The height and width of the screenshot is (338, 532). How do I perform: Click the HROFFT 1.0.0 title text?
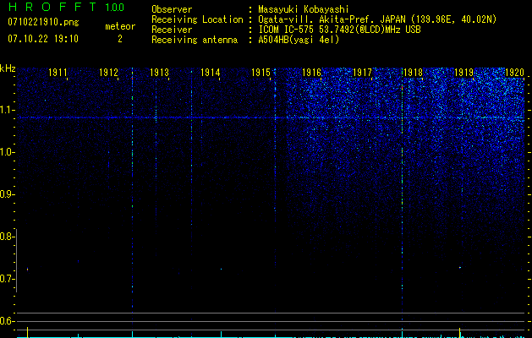66,7
